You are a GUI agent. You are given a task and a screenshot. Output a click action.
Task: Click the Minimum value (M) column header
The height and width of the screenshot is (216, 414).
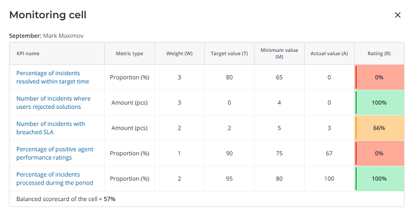(279, 54)
